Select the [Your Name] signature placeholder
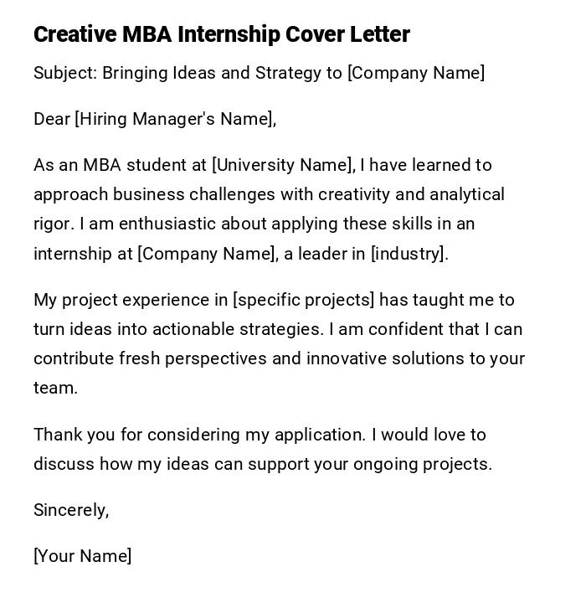Screen dimensions: 586x608 (x=82, y=556)
